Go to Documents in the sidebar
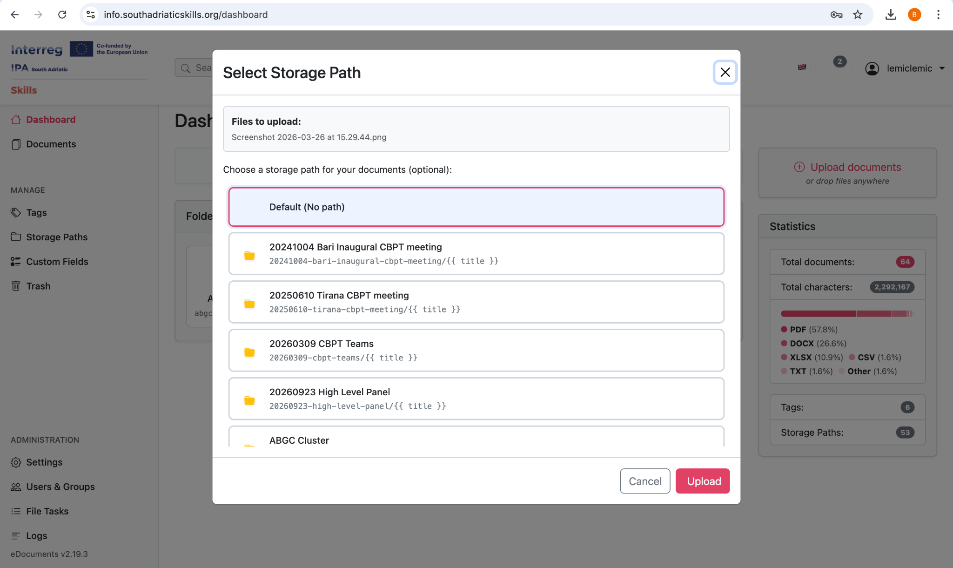This screenshot has width=953, height=568. pos(51,144)
